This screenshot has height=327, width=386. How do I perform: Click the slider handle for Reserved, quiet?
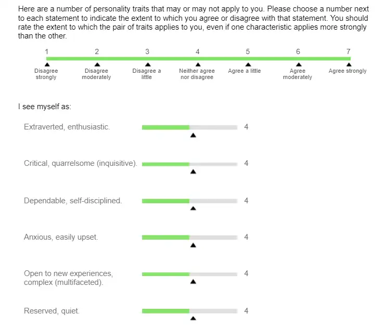193,318
